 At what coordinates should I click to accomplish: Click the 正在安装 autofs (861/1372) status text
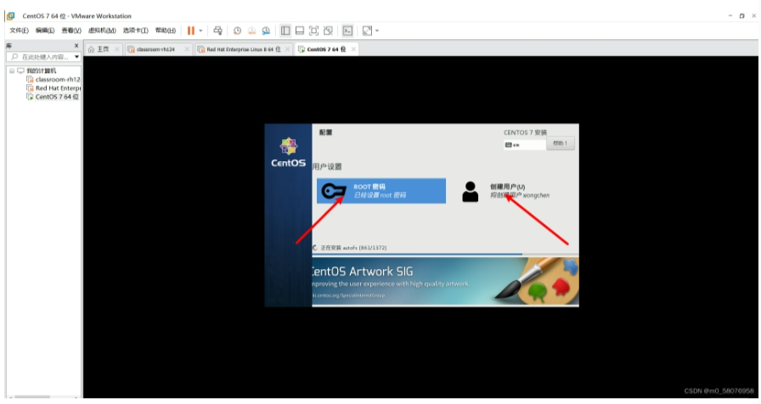(353, 247)
